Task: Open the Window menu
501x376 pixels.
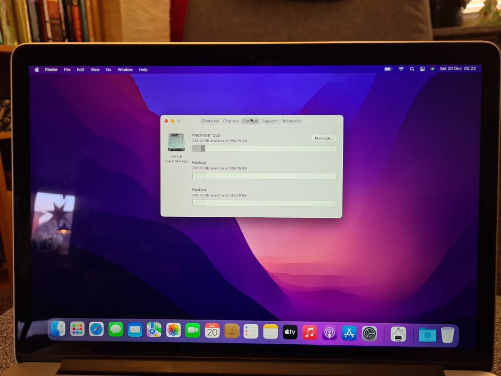Action: pyautogui.click(x=125, y=69)
